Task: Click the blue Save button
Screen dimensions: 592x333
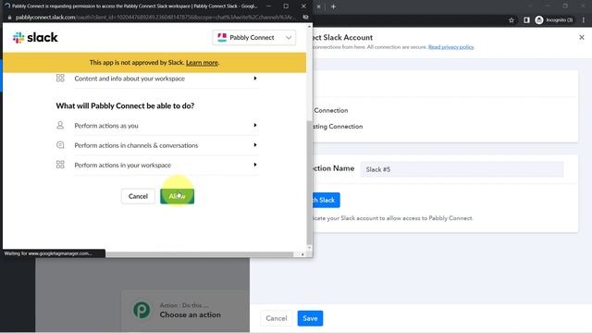Action: point(310,318)
